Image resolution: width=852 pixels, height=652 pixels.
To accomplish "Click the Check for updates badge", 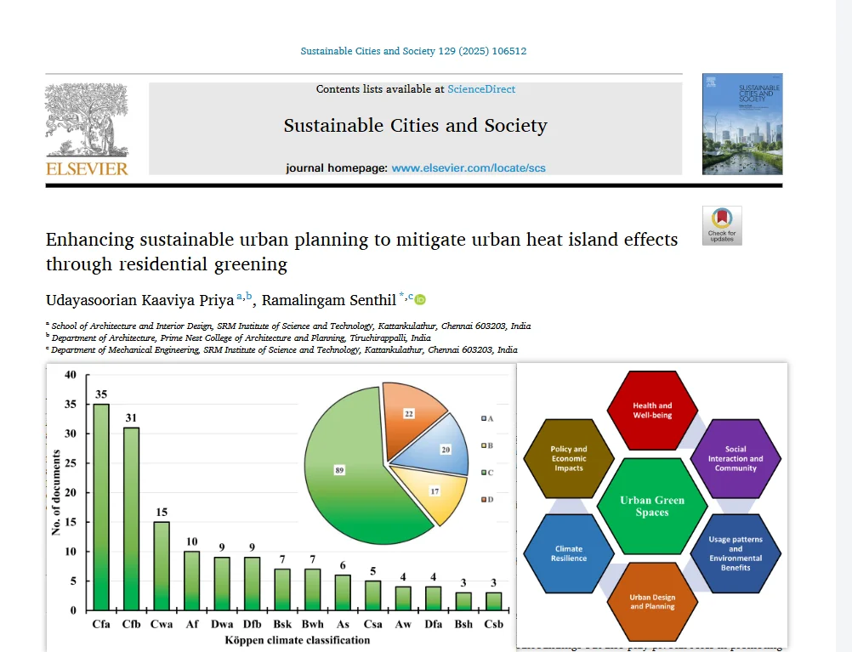I will coord(722,225).
